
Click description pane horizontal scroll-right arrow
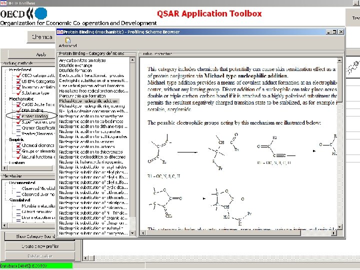334,233
